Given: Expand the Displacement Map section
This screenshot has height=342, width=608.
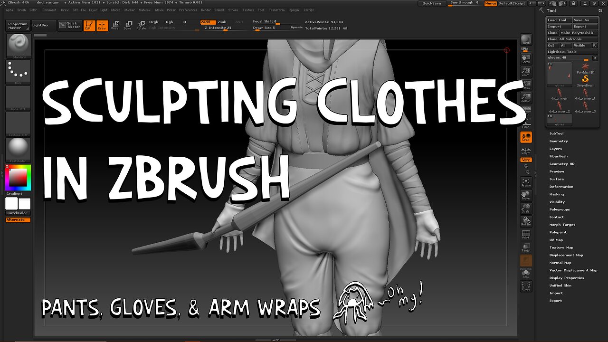Looking at the screenshot, I should (x=566, y=255).
